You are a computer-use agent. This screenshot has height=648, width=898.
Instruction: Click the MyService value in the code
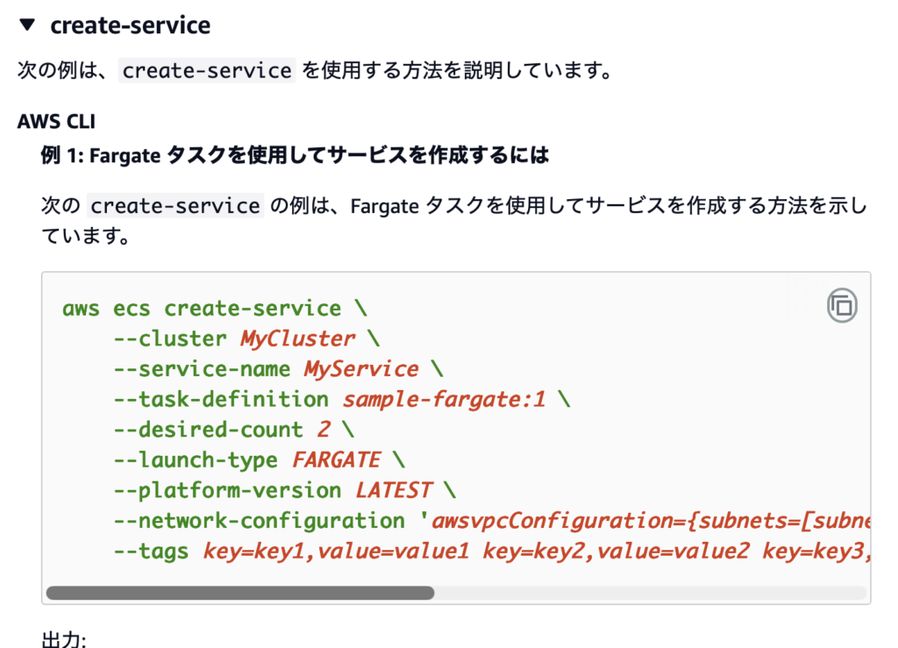point(361,369)
